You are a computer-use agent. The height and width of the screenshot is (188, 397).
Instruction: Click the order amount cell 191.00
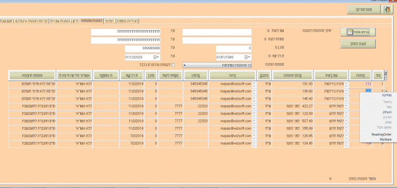point(293,84)
